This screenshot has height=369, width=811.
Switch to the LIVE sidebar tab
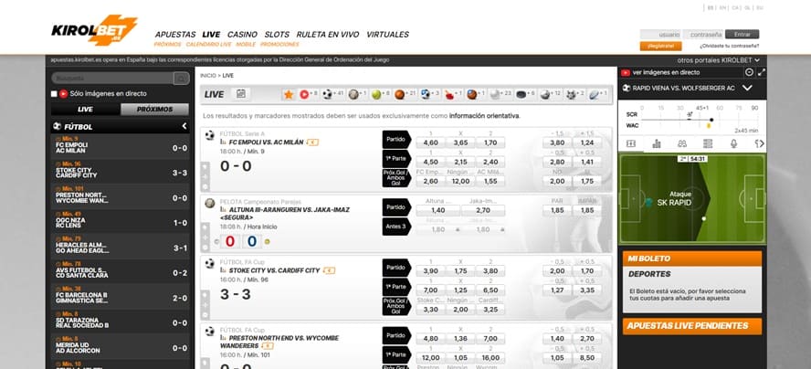tap(85, 110)
